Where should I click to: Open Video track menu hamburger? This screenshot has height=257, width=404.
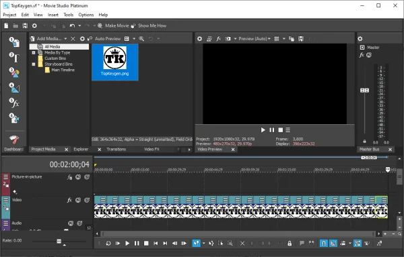coord(6,200)
